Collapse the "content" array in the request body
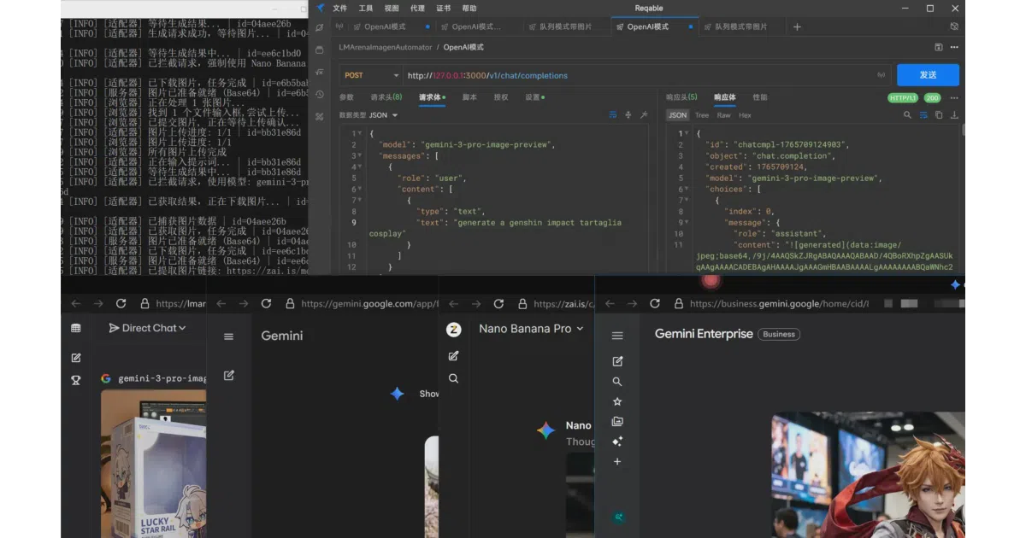 click(359, 190)
